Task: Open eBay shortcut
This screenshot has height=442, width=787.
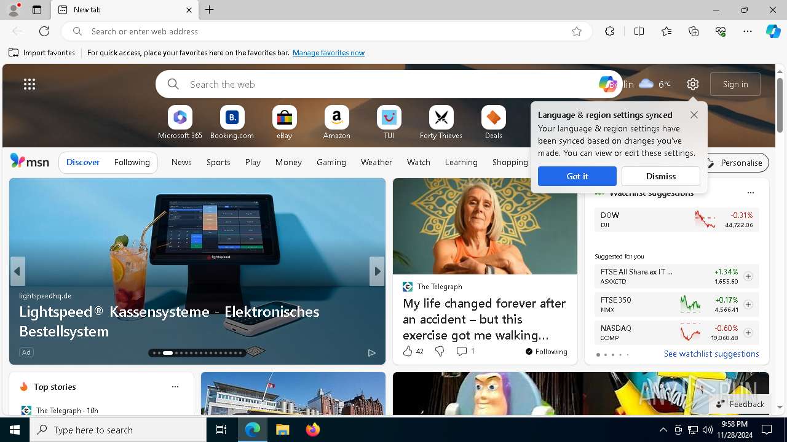Action: pyautogui.click(x=285, y=122)
